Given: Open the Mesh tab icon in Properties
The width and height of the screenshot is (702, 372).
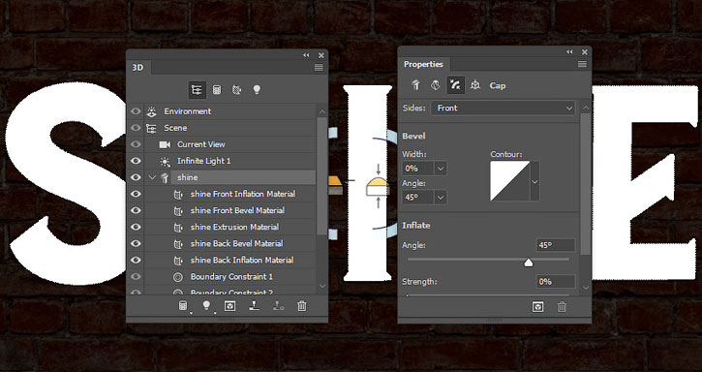Looking at the screenshot, I should click(416, 85).
